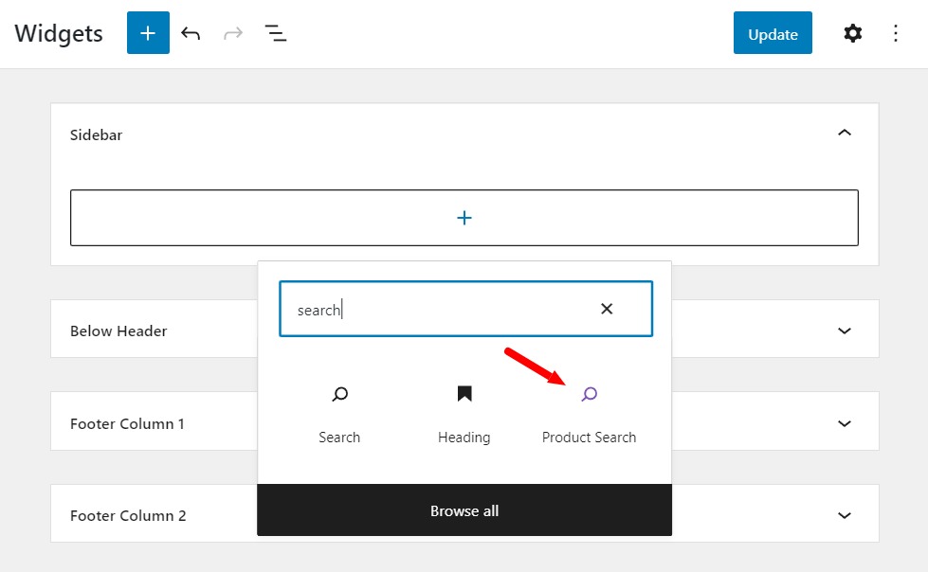Click inside the block search input field
Screen dimensions: 928x572
coord(427,308)
